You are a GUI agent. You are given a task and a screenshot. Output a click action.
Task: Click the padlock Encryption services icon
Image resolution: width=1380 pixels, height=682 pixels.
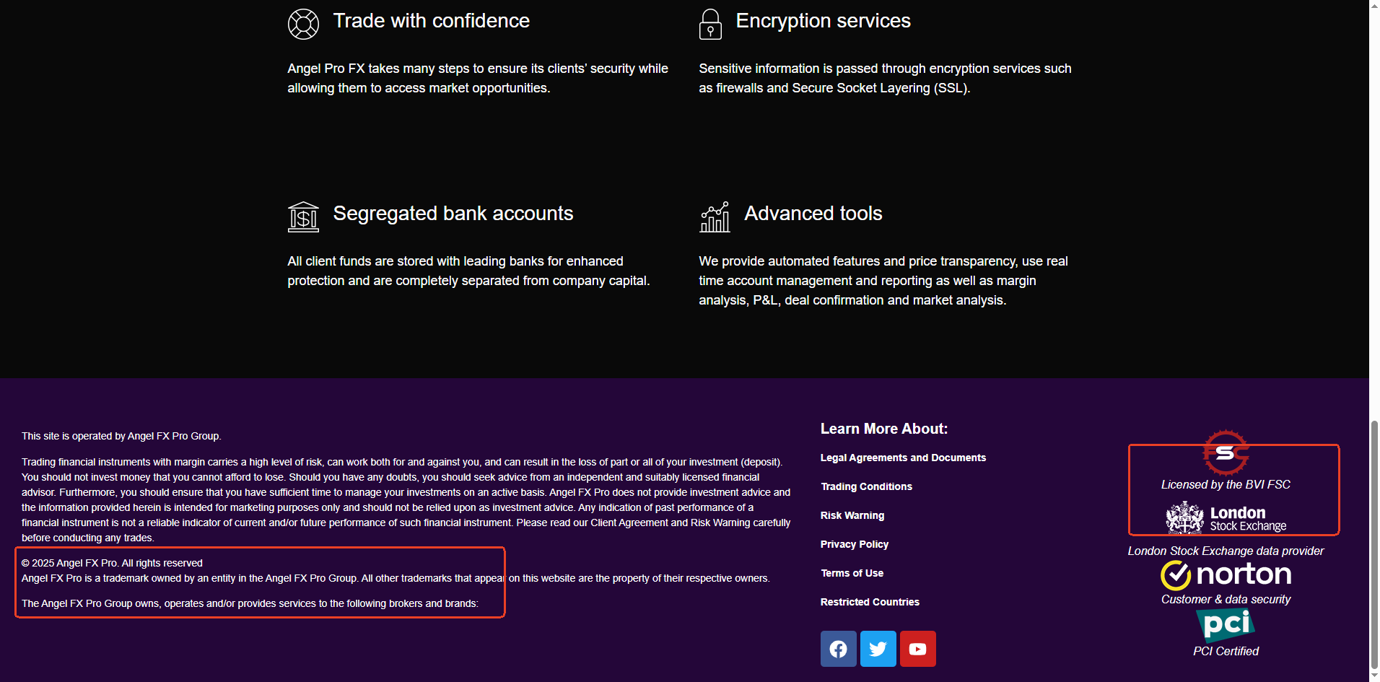pyautogui.click(x=710, y=25)
